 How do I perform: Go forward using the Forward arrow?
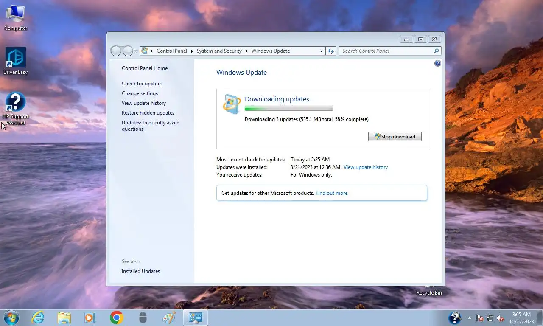pyautogui.click(x=128, y=51)
